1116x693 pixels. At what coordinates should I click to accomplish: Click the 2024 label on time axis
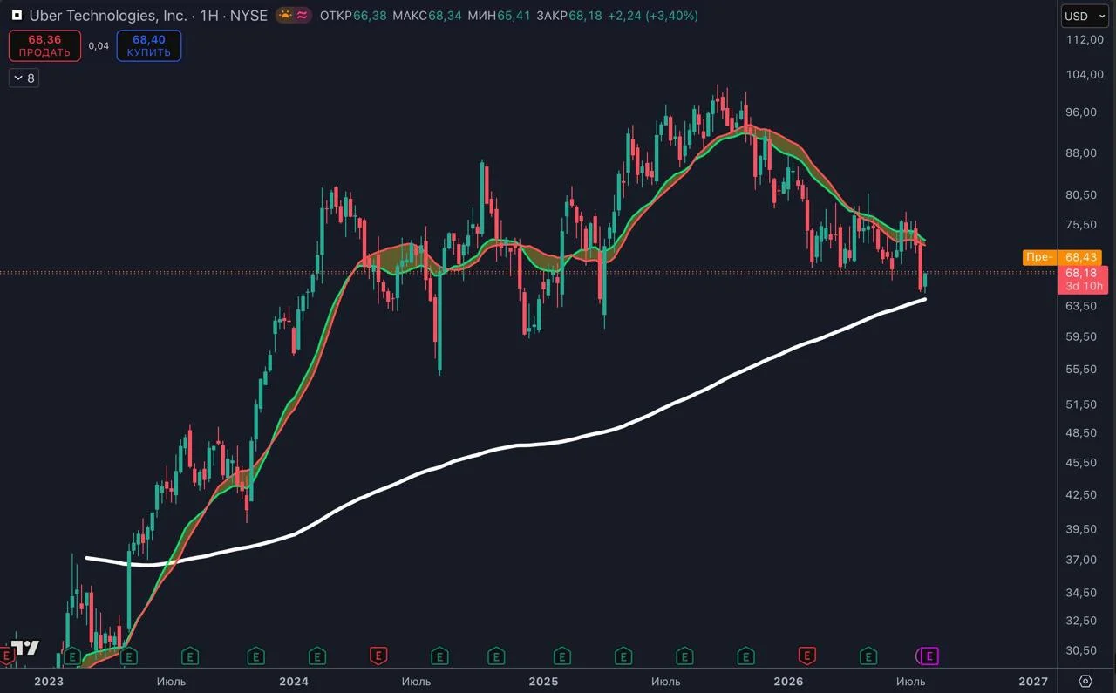295,681
